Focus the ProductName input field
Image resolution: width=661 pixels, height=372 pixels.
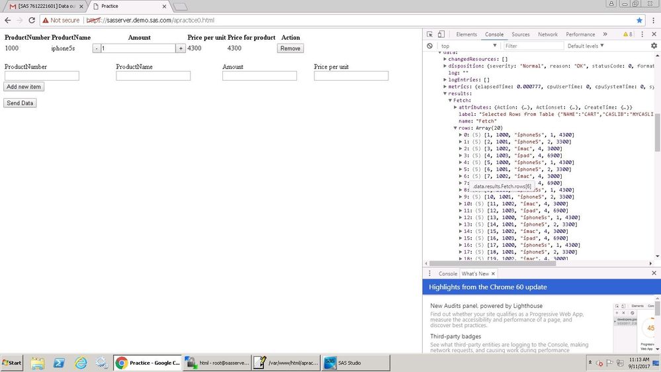153,75
